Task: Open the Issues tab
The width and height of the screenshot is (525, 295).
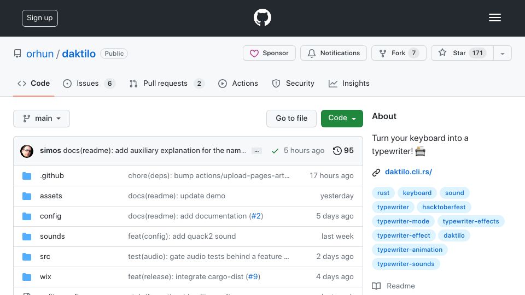Action: click(x=89, y=83)
